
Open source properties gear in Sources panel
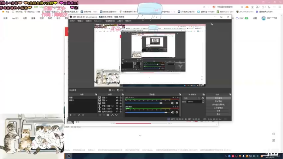point(108,115)
